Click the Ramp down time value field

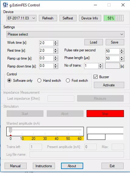click(x=46, y=66)
